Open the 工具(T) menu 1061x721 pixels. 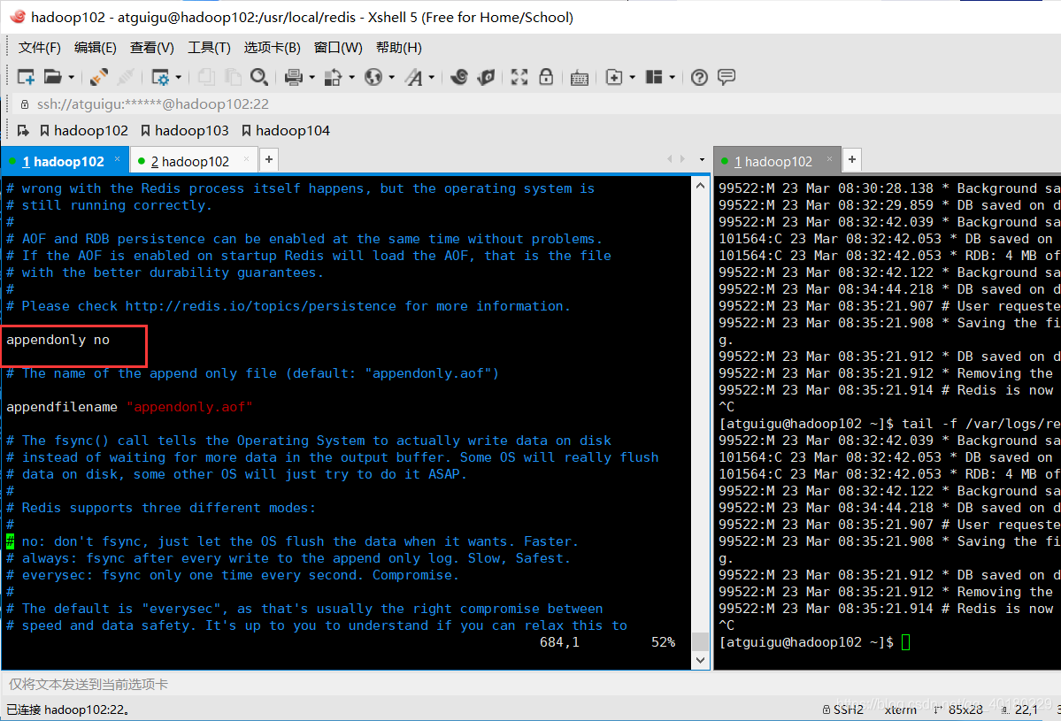click(209, 48)
